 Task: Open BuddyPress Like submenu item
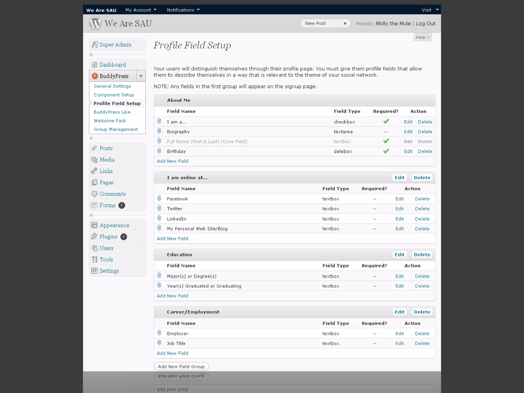(112, 112)
